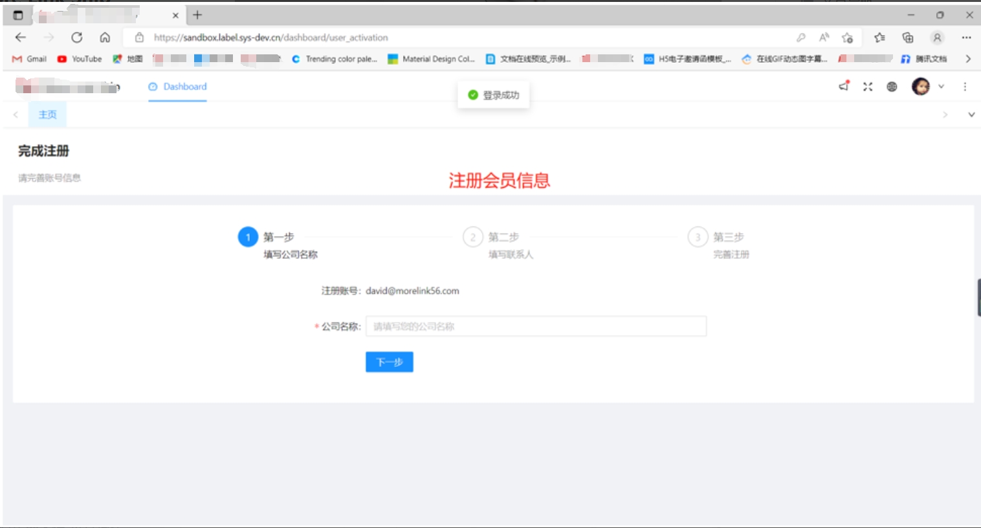The width and height of the screenshot is (981, 528).
Task: Open browser collections icon
Action: coord(908,38)
